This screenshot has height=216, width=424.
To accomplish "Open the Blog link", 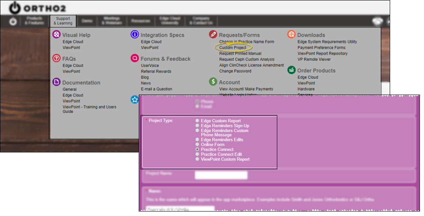I will 145,77.
